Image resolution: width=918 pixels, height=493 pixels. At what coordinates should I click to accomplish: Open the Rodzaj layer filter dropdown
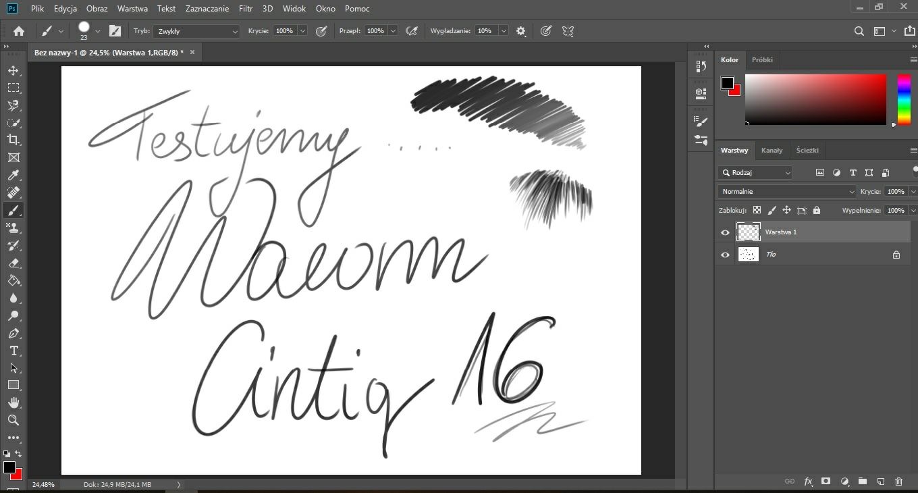(x=755, y=173)
